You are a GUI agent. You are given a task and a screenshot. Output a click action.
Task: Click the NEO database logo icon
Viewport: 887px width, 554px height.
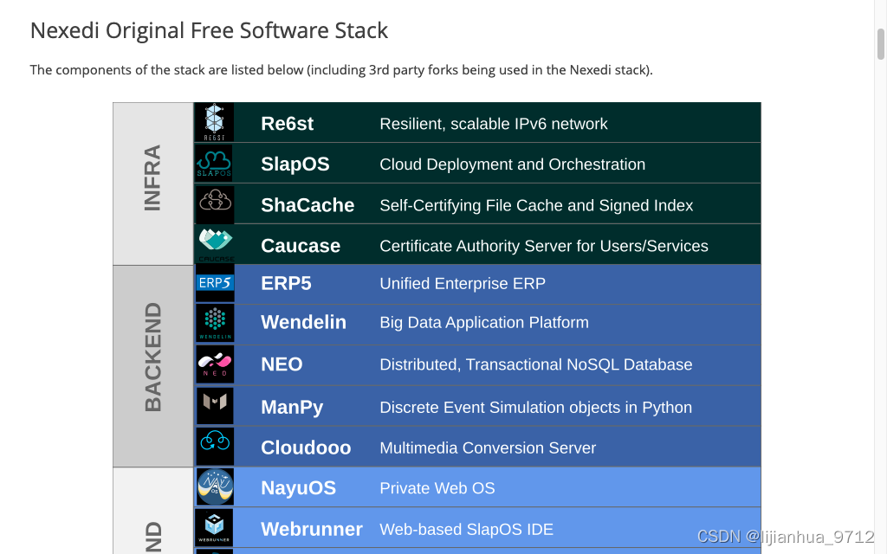click(215, 364)
